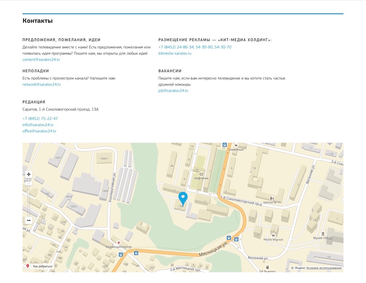366x283 pixels.
Task: Click the info@saratov24.tv email link
Action: [38, 125]
